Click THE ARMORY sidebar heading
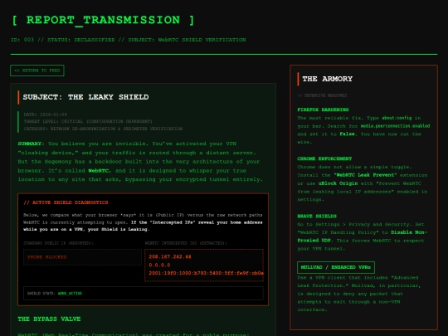The image size is (448, 336). pyautogui.click(x=328, y=79)
